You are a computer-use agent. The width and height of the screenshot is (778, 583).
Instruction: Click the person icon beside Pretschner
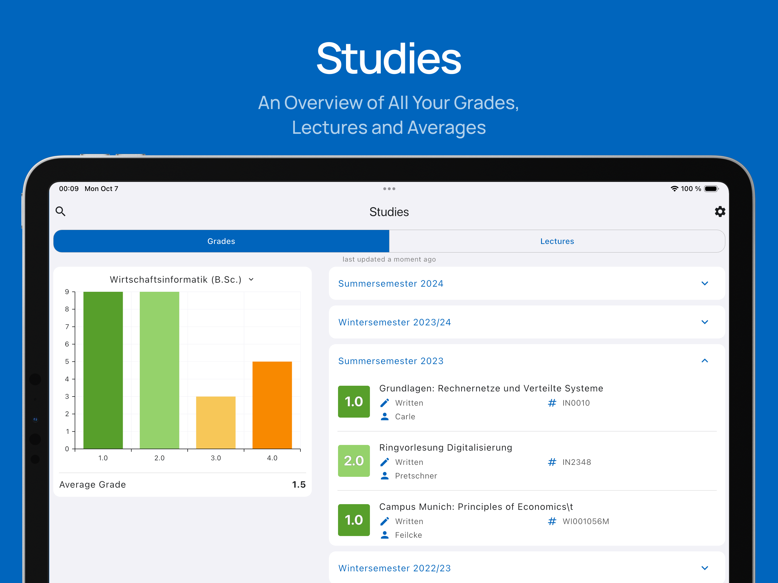384,476
